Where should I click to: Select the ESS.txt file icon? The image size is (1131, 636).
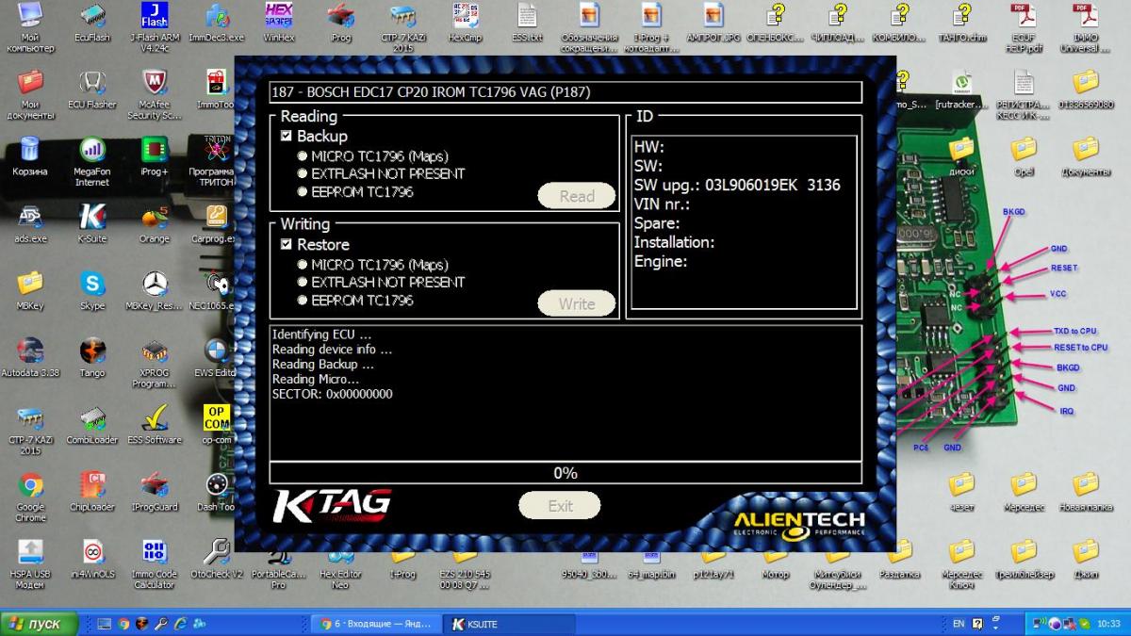tap(526, 22)
